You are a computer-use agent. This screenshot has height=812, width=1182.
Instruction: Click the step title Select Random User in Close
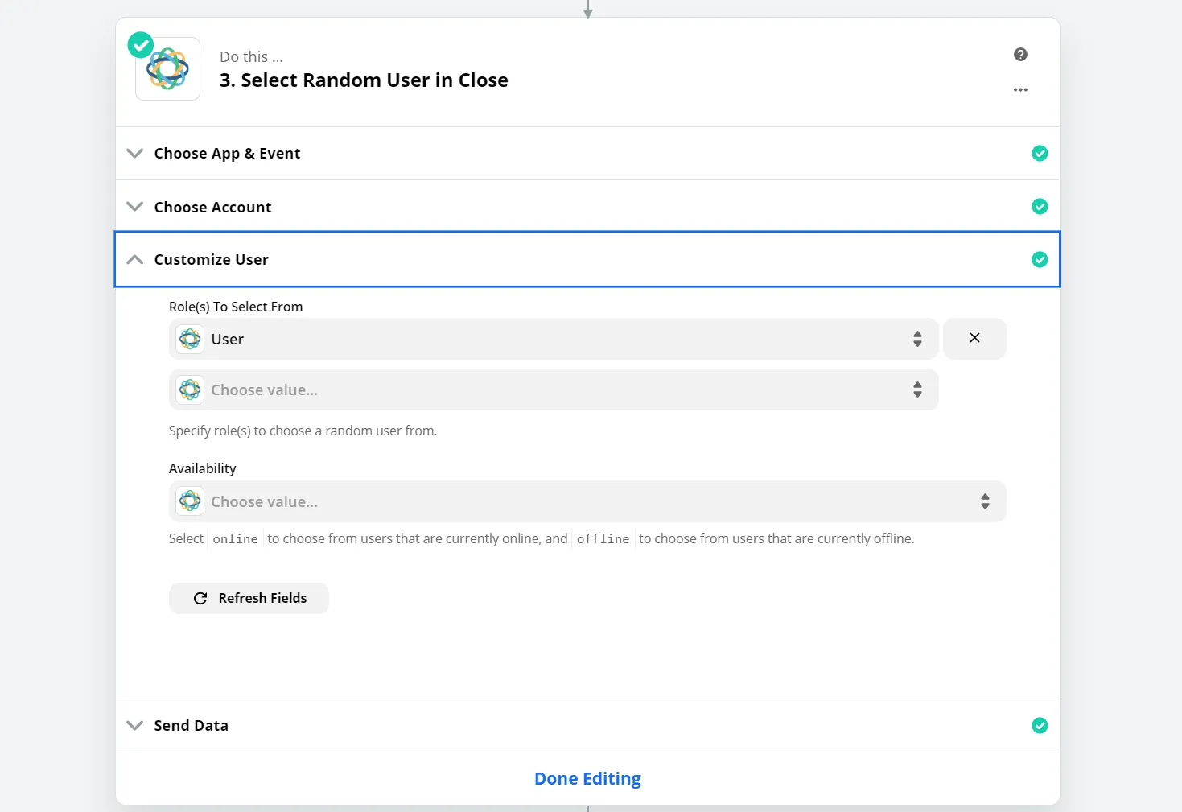click(x=364, y=80)
